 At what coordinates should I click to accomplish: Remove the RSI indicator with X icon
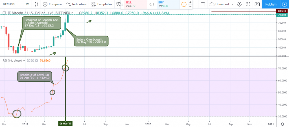point(36,60)
